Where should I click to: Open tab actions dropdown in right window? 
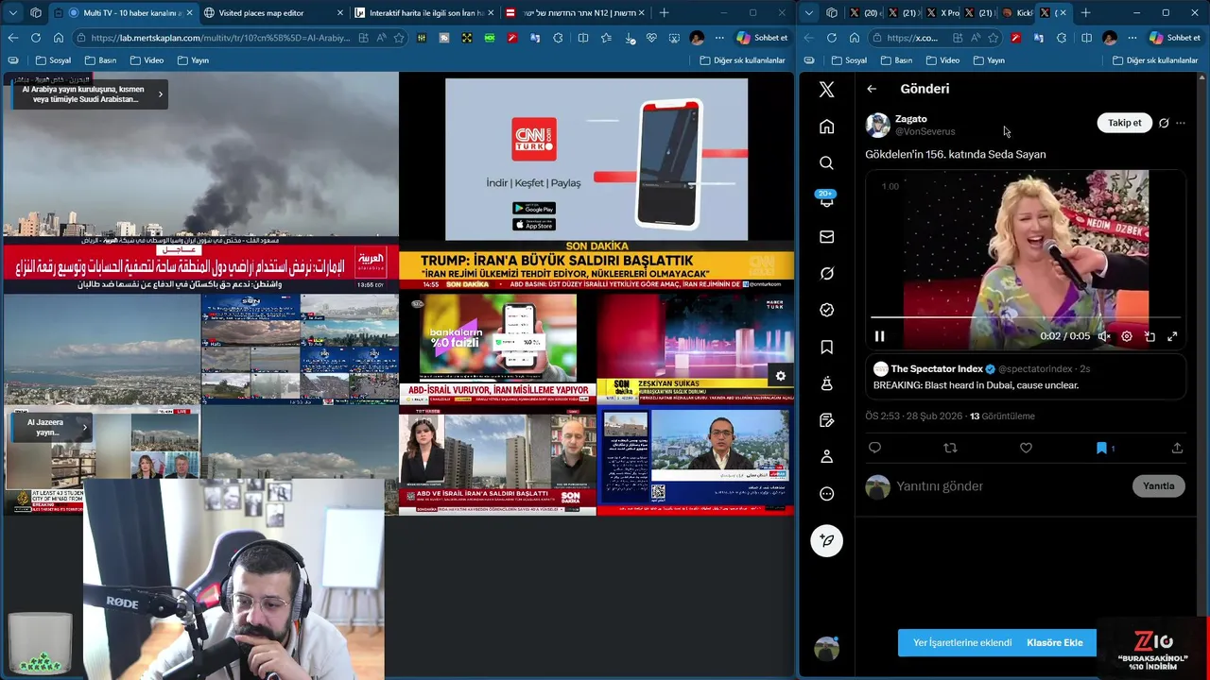coord(810,13)
